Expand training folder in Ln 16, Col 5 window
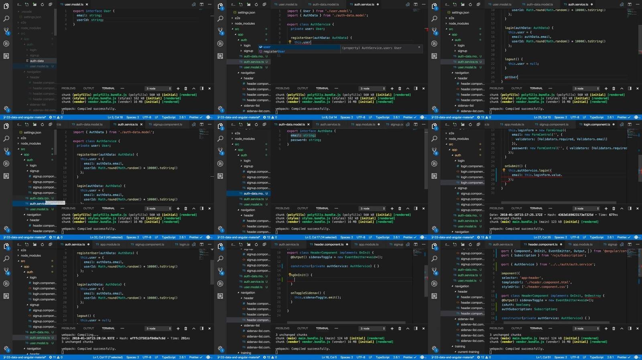The width and height of the screenshot is (642, 360). coord(246,353)
